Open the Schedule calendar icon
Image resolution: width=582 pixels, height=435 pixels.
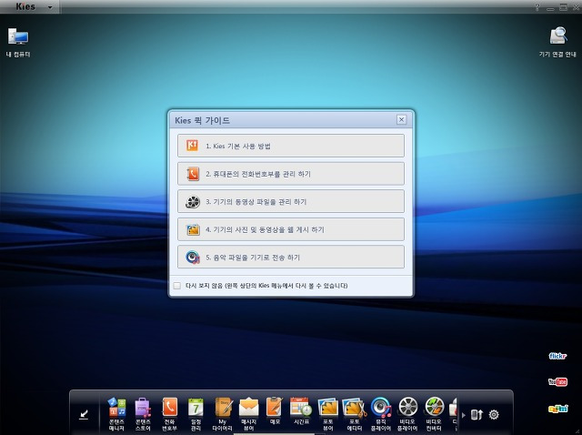[x=196, y=414]
